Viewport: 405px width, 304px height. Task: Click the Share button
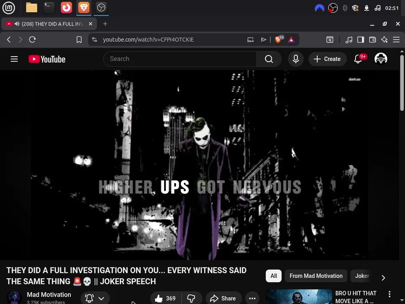(224, 299)
